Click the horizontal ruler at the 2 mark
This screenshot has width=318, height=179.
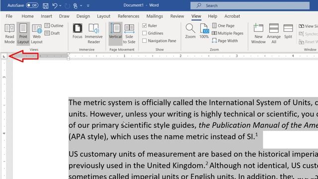coord(180,56)
